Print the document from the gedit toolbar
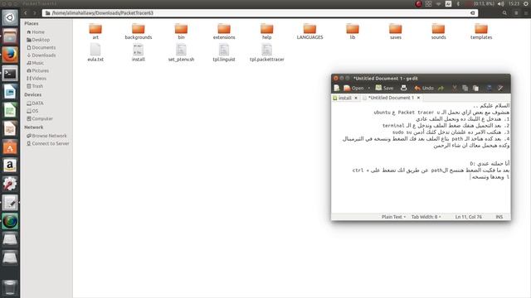 403,88
